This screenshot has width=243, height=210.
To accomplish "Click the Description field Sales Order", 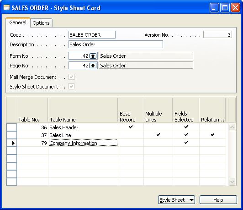I will point(116,44).
